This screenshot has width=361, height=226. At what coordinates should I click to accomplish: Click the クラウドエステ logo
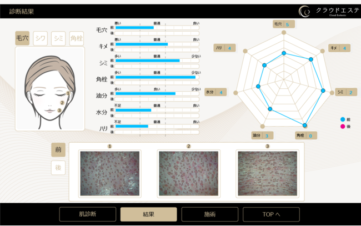(x=329, y=11)
